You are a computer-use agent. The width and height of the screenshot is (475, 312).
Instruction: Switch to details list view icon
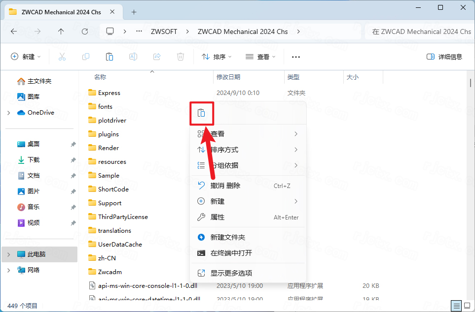point(456,306)
